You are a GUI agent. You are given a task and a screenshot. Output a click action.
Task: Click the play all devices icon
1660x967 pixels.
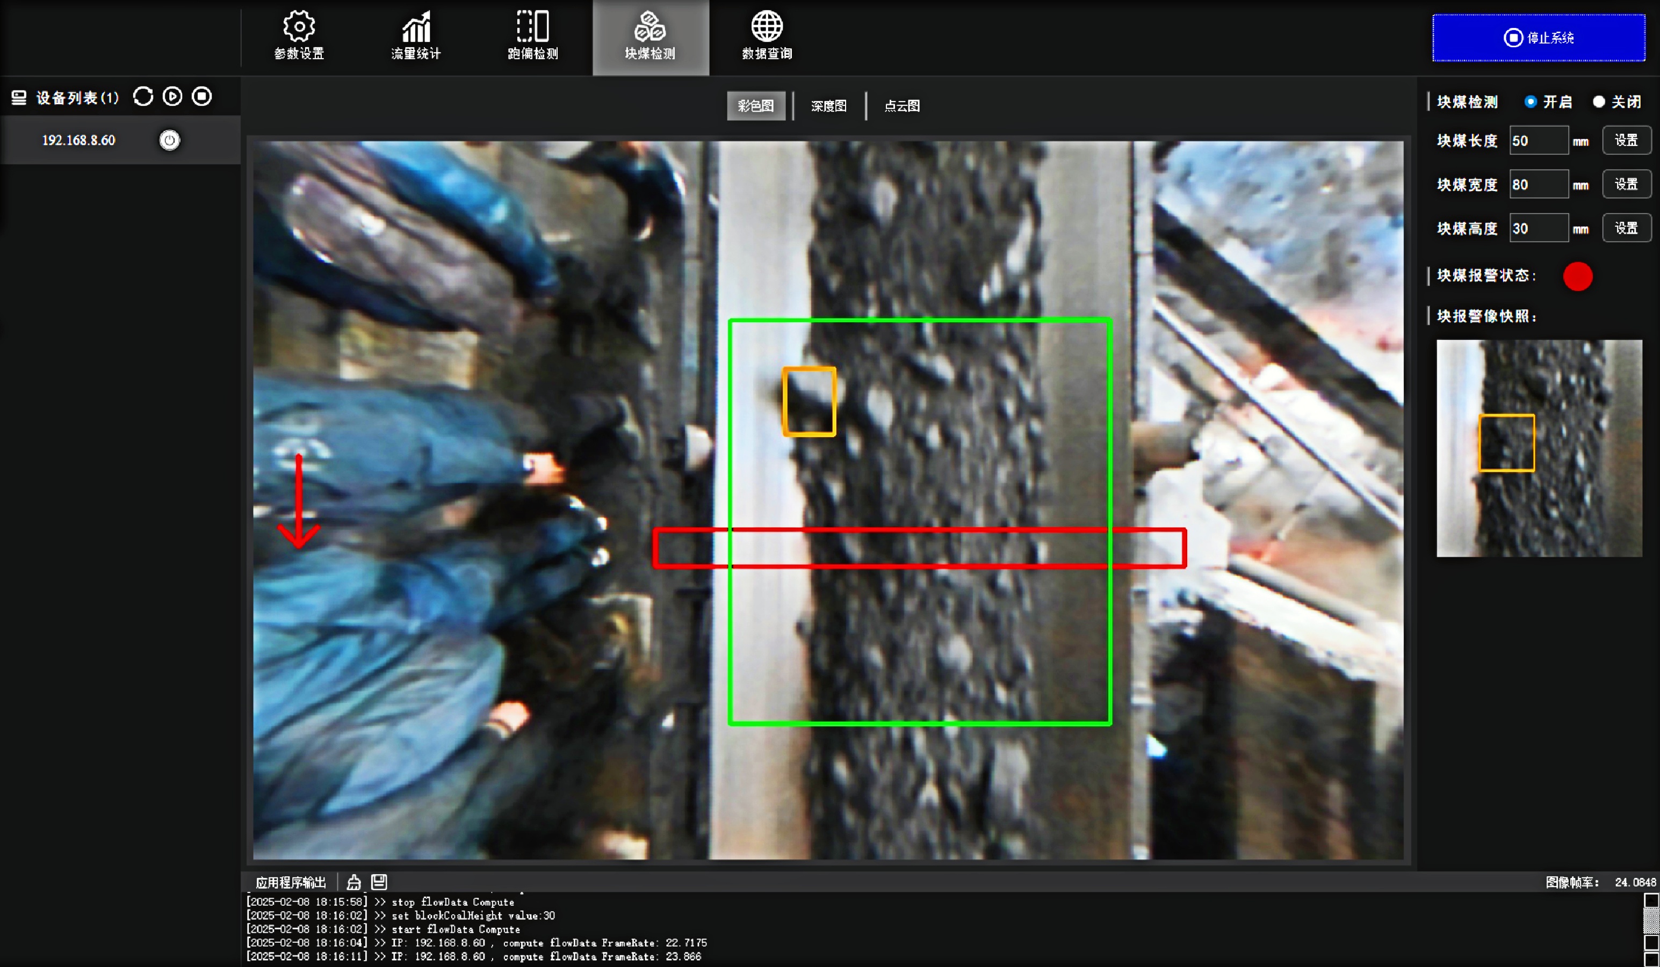172,97
